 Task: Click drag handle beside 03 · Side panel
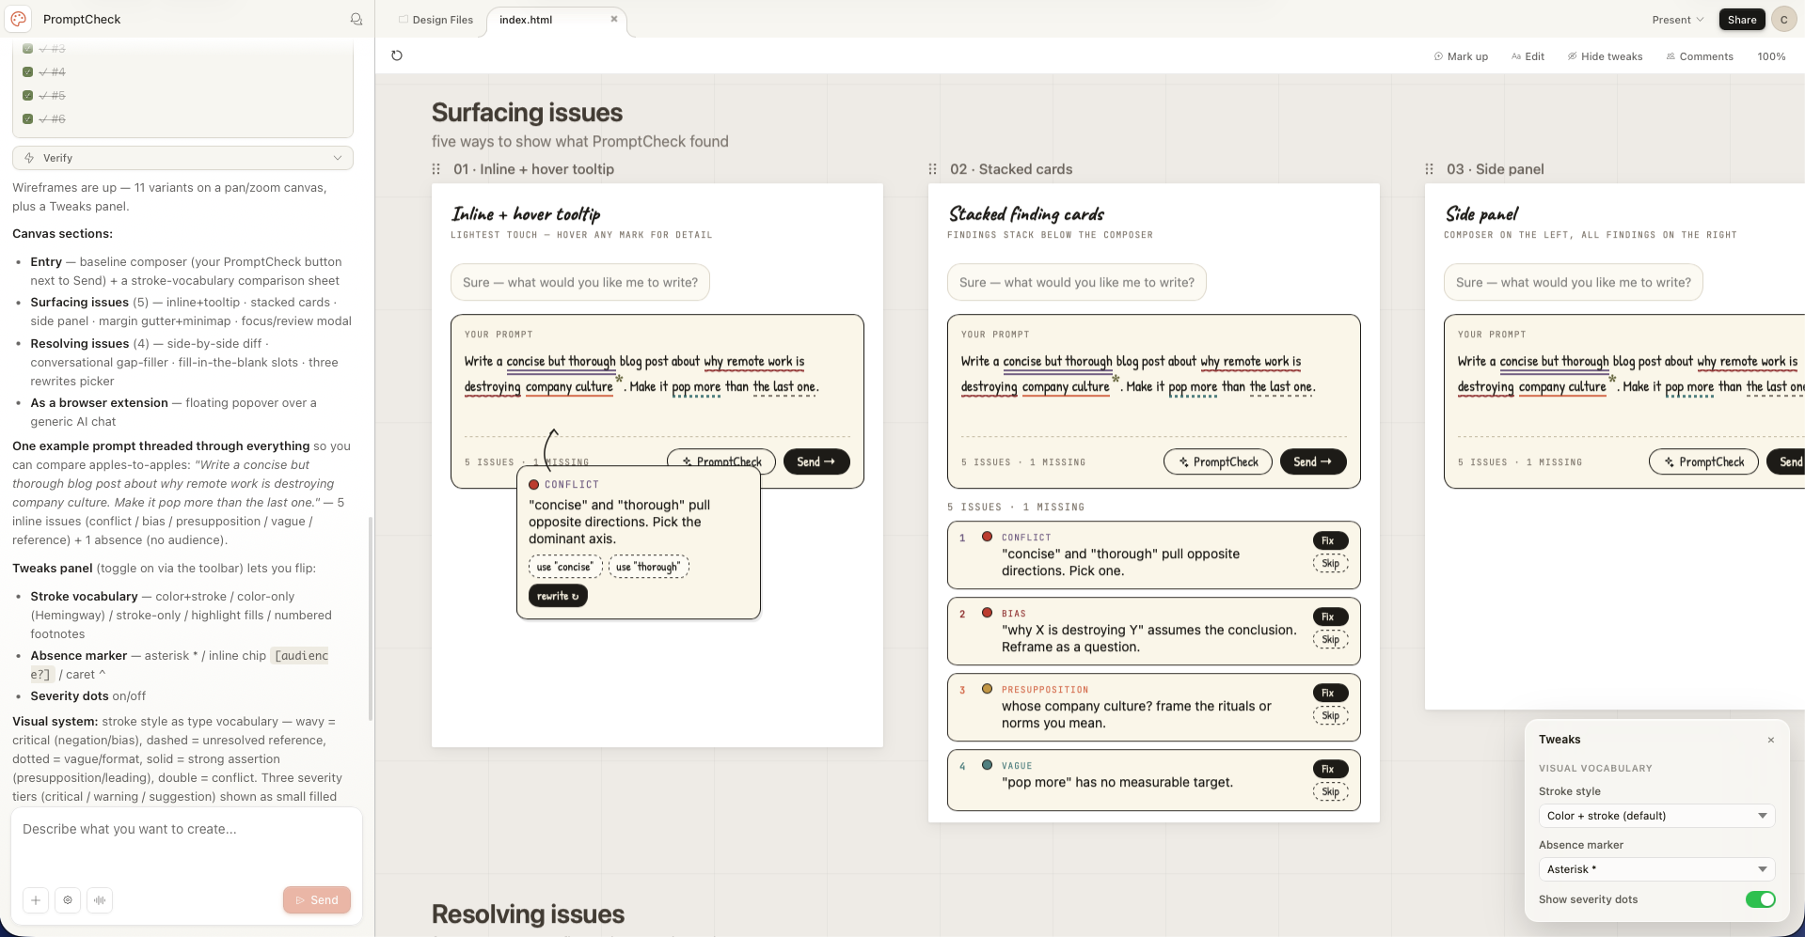pyautogui.click(x=1430, y=169)
